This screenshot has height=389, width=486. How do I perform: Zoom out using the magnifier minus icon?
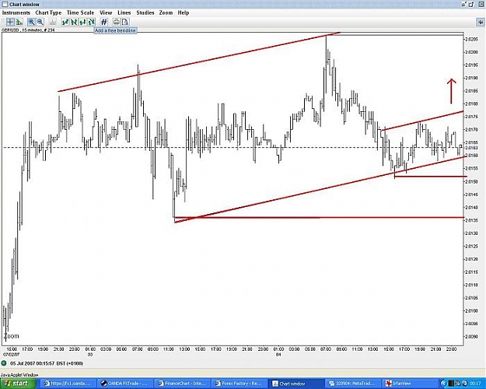(x=40, y=22)
